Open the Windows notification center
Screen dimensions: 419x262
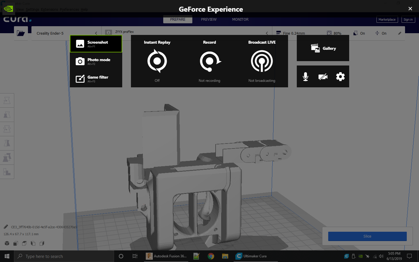pos(409,256)
